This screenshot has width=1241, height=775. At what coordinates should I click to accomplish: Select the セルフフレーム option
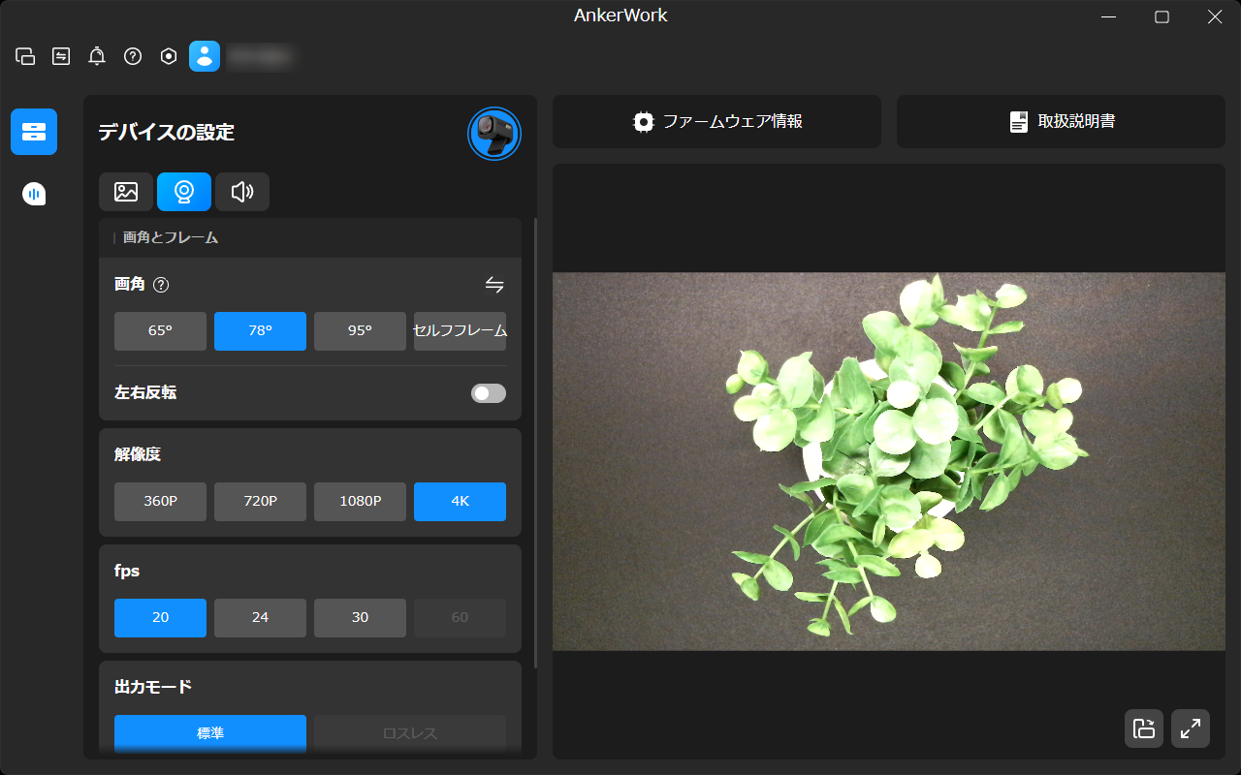[460, 331]
